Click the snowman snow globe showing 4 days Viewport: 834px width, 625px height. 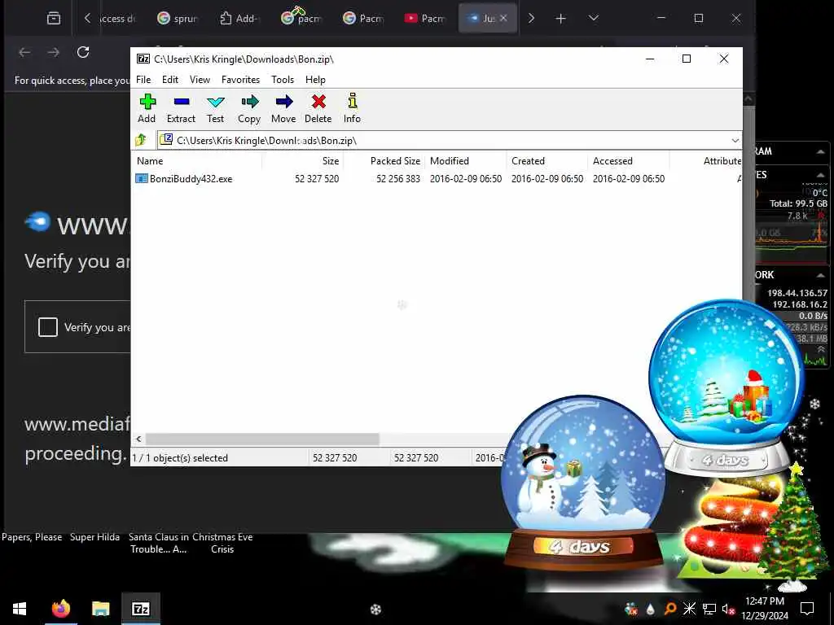(x=582, y=483)
